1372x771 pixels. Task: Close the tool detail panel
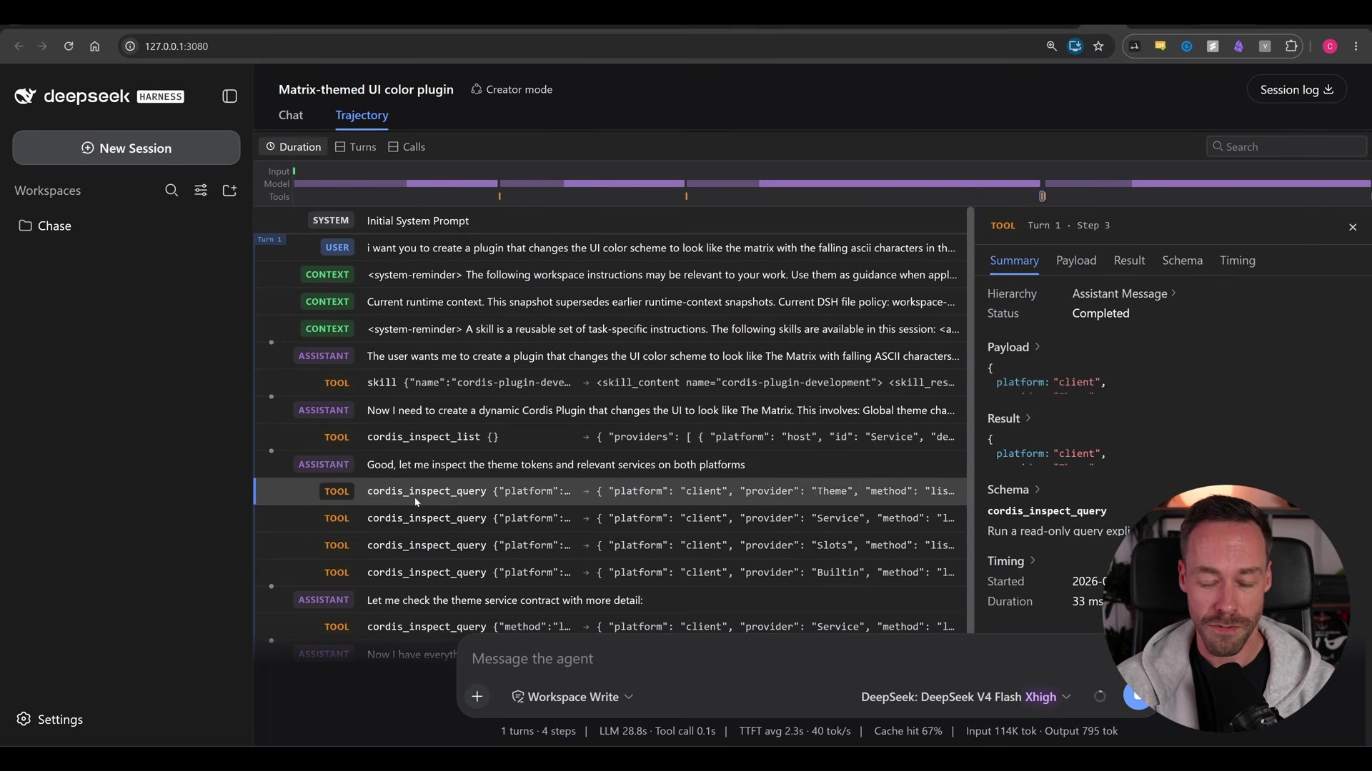1353,227
